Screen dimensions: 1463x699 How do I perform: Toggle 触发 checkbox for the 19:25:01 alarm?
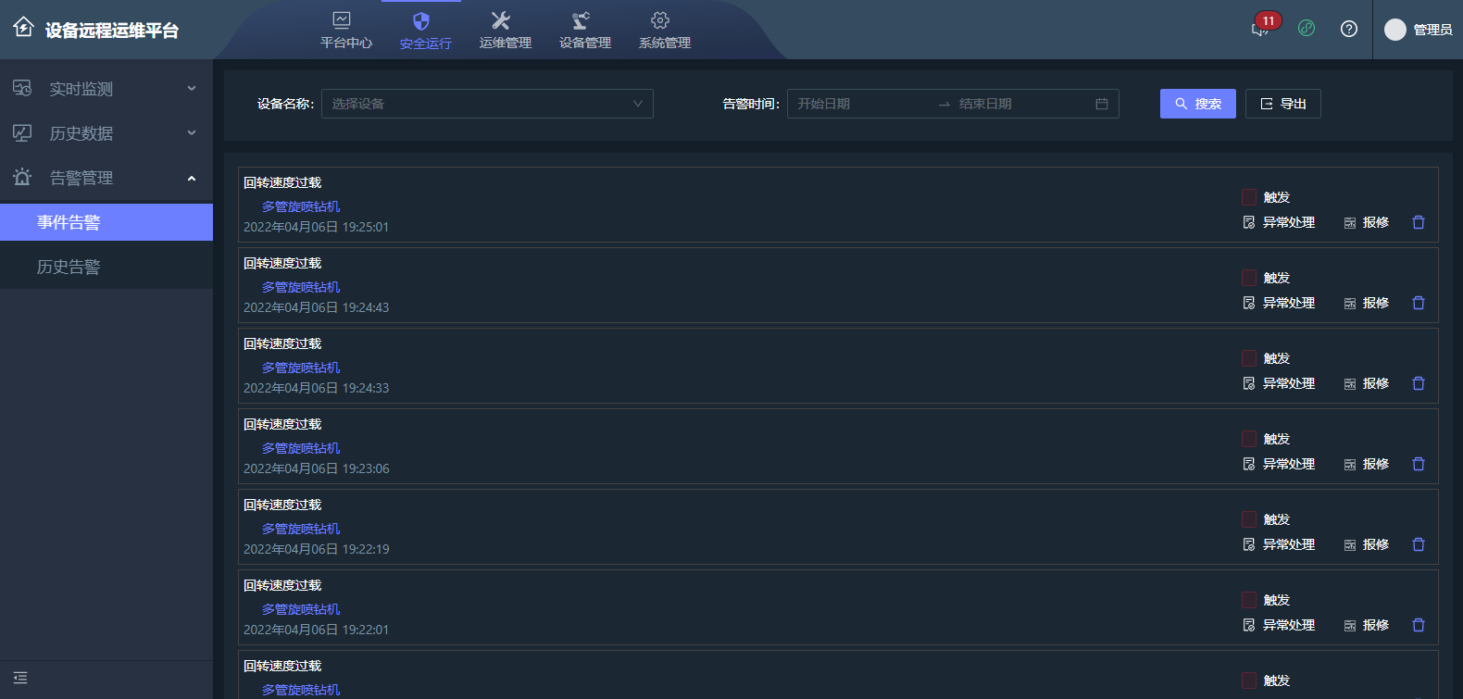1249,197
